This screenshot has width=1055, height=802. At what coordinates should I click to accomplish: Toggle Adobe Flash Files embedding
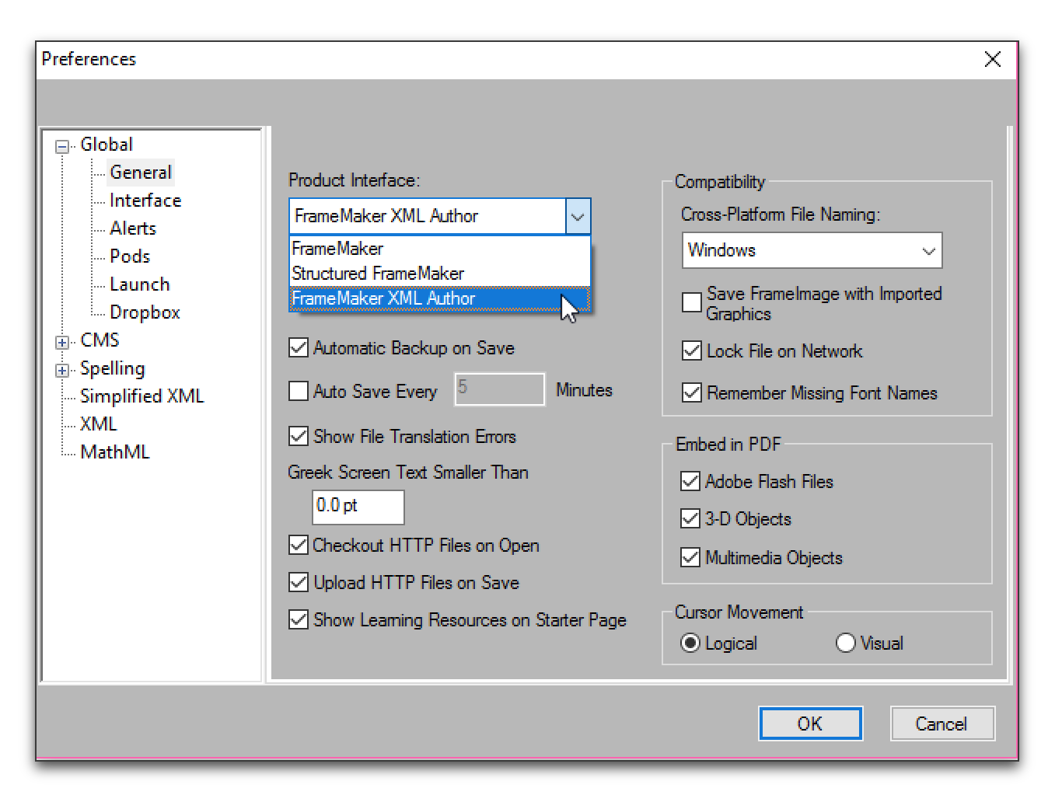pyautogui.click(x=690, y=481)
